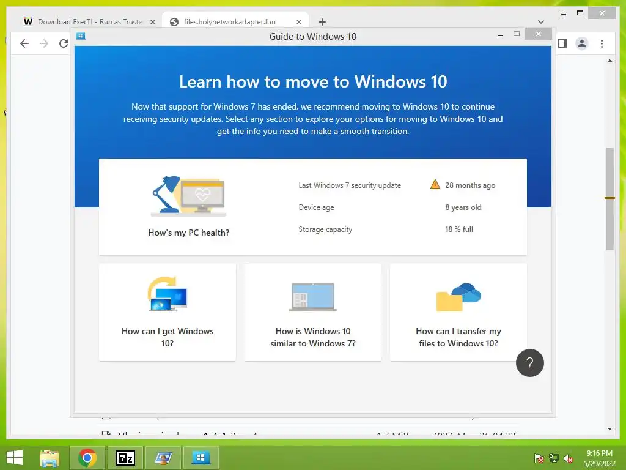The height and width of the screenshot is (470, 626).
Task: Click the Last Windows 7 security update label
Action: pyautogui.click(x=350, y=185)
